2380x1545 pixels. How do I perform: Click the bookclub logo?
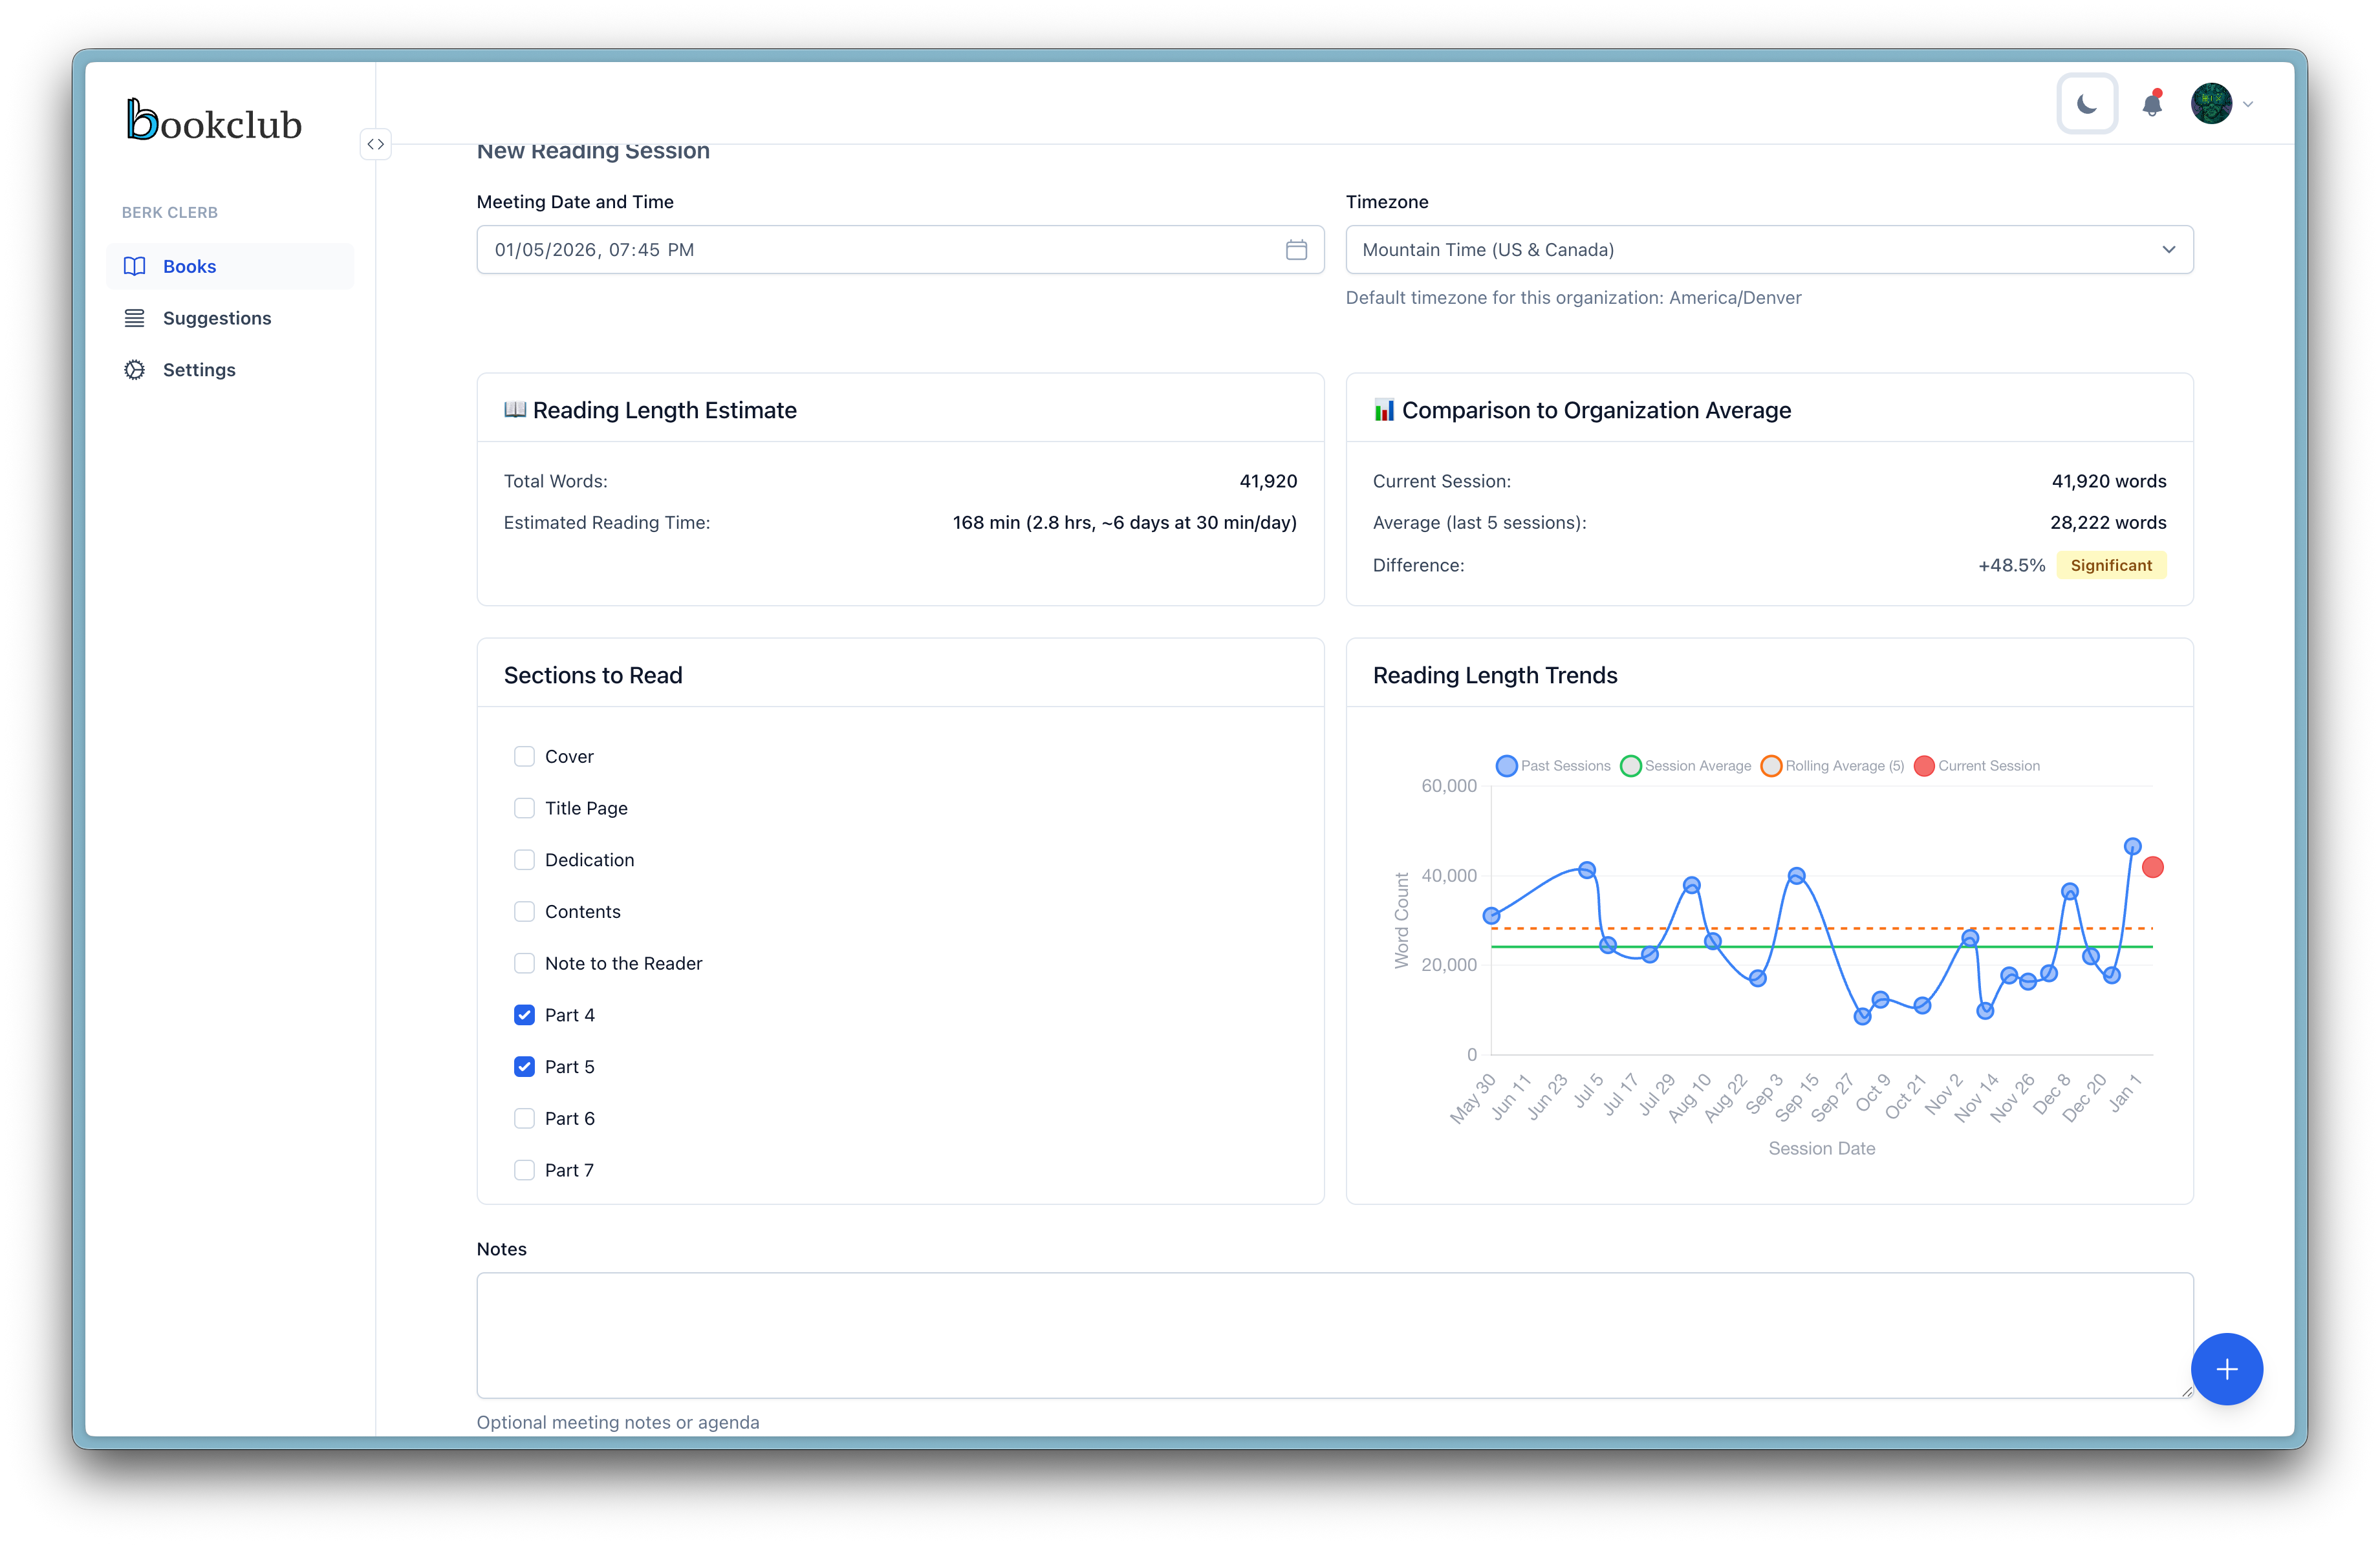214,121
